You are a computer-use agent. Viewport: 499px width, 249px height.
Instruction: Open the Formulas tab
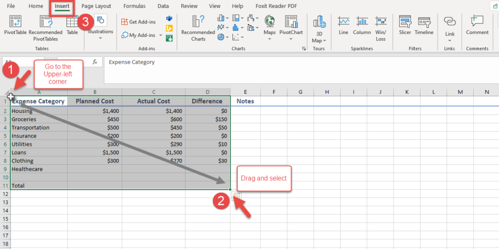point(134,6)
